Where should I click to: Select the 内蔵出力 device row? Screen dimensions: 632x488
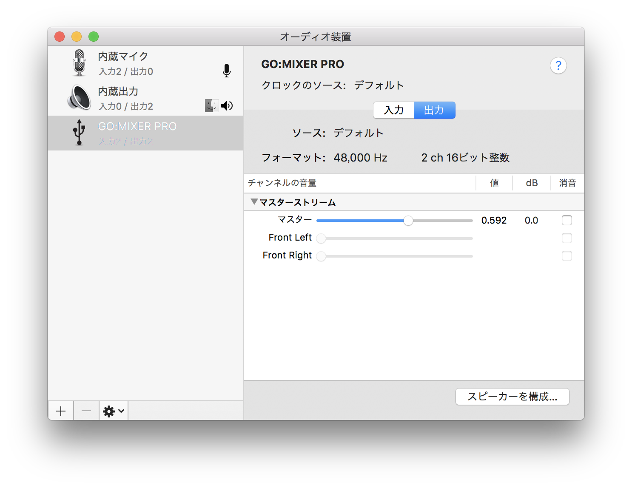(145, 98)
